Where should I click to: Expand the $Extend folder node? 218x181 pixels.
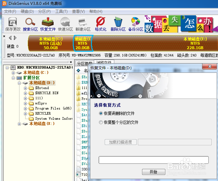pyautogui.click(x=25, y=88)
